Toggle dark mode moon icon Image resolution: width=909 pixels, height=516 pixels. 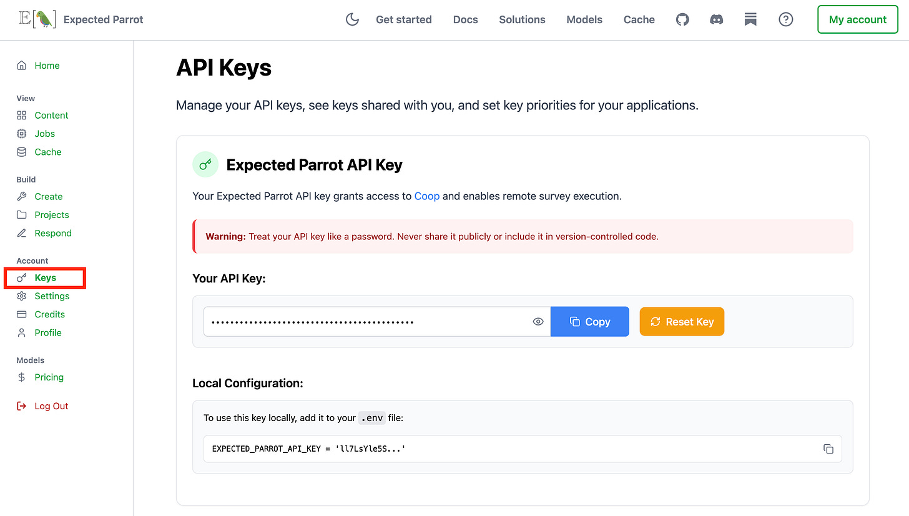(x=353, y=19)
